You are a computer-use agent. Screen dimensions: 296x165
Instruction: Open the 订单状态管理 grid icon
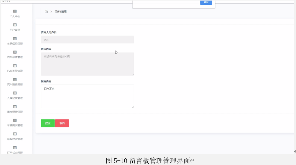(x=14, y=147)
